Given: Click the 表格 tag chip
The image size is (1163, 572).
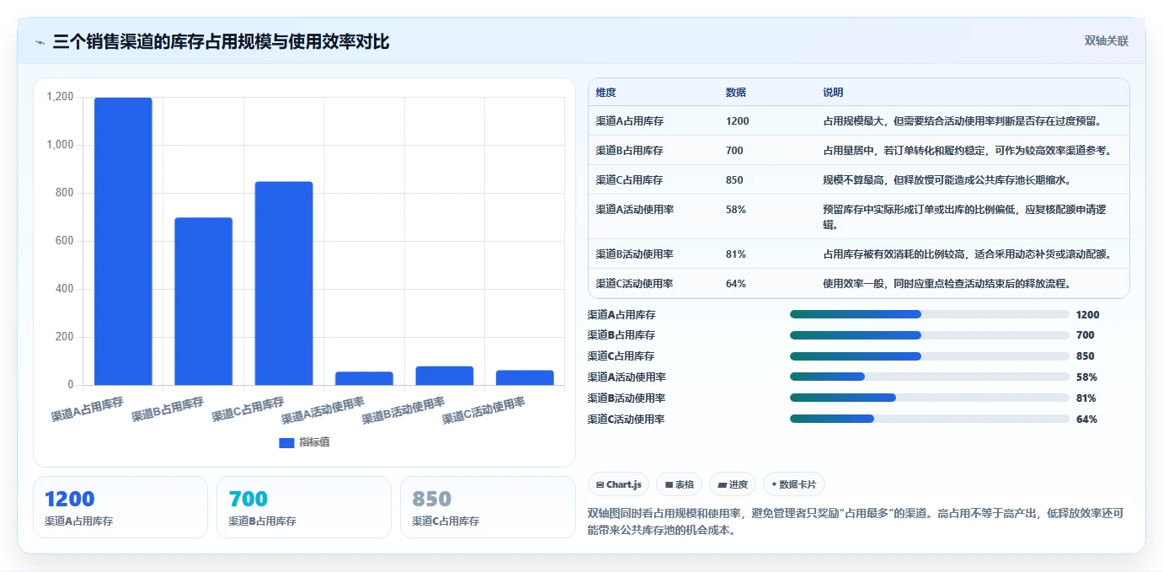Looking at the screenshot, I should pyautogui.click(x=679, y=484).
